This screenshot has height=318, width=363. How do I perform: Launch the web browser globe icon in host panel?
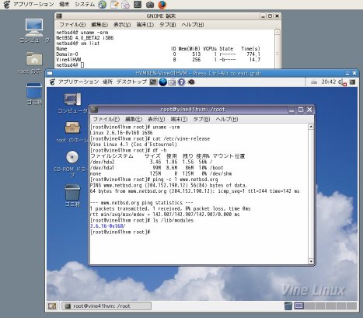(103, 5)
